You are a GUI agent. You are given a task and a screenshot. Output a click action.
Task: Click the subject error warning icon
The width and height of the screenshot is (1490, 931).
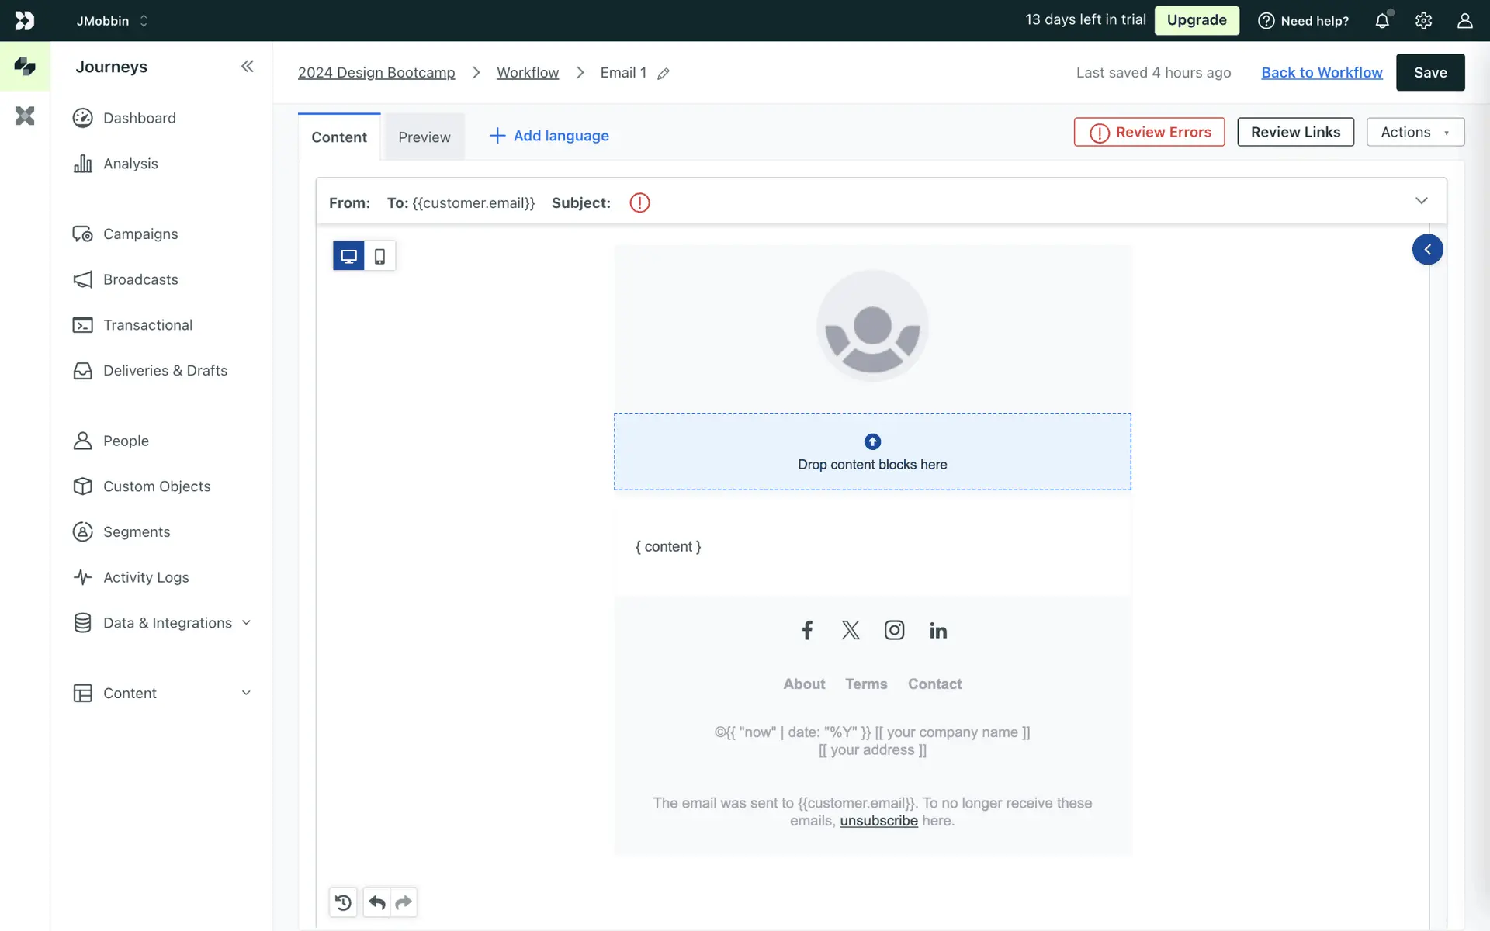[x=639, y=202]
